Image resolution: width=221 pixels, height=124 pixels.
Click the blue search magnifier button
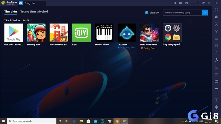[205, 13]
